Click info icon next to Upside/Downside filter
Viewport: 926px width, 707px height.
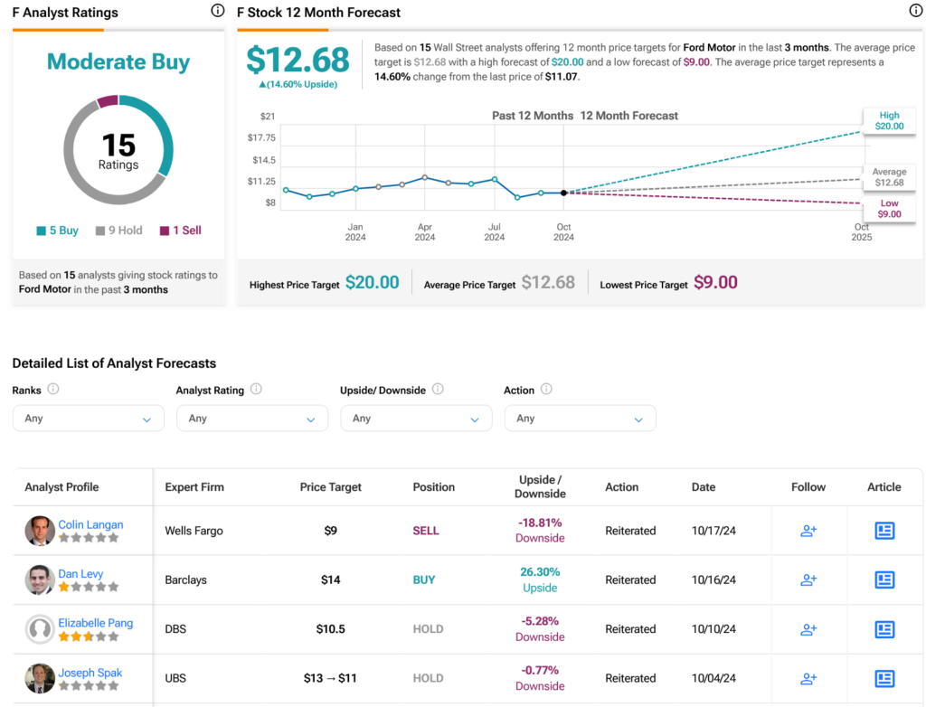[x=438, y=390]
